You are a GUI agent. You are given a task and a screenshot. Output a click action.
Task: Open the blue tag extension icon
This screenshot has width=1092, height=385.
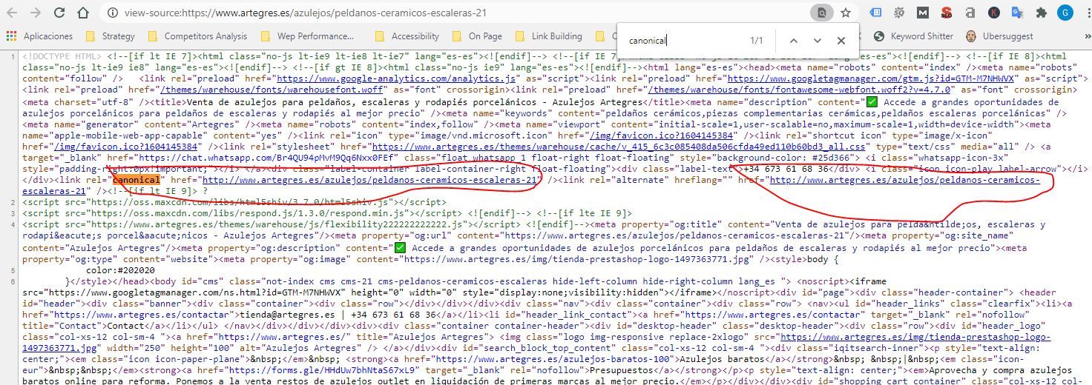coord(875,13)
